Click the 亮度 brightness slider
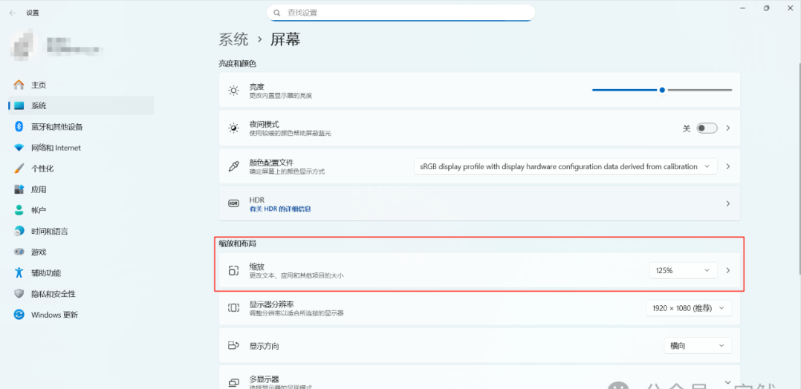Image resolution: width=801 pixels, height=389 pixels. pyautogui.click(x=661, y=90)
